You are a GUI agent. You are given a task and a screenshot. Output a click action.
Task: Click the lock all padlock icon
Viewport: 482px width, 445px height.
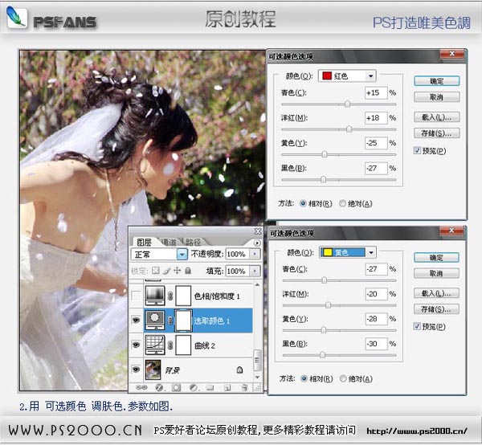[188, 271]
